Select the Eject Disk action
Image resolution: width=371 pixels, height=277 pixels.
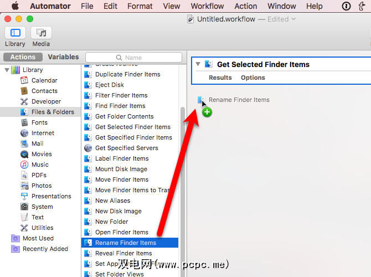[x=130, y=85]
